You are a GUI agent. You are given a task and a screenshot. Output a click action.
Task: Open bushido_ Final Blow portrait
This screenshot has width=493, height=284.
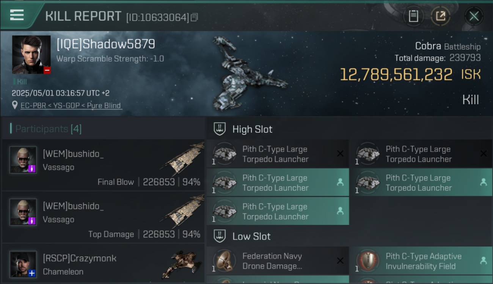click(23, 160)
